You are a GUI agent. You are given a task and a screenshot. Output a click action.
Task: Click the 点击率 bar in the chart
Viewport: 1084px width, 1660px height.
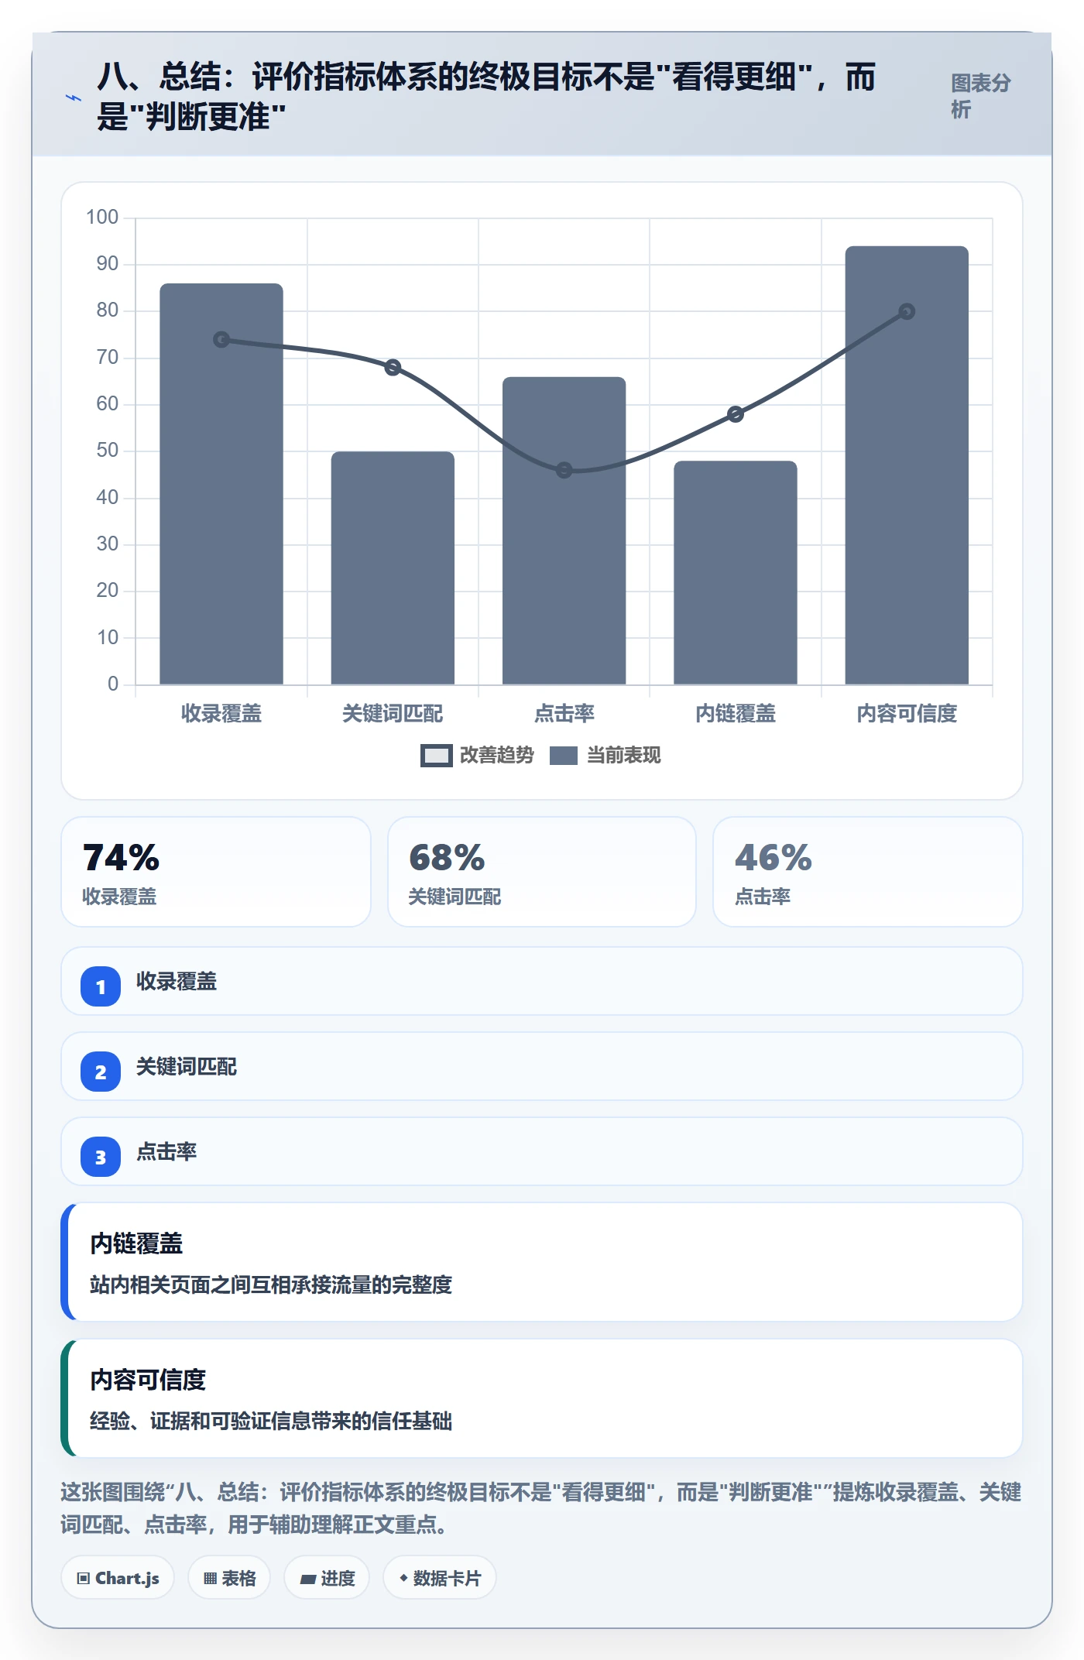pyautogui.click(x=564, y=530)
